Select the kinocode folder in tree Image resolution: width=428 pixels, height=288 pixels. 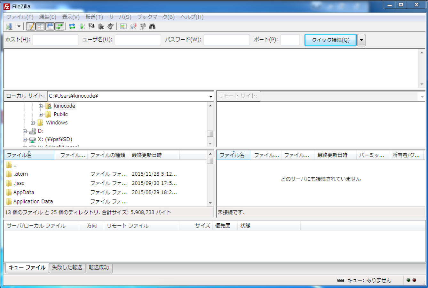coord(64,106)
